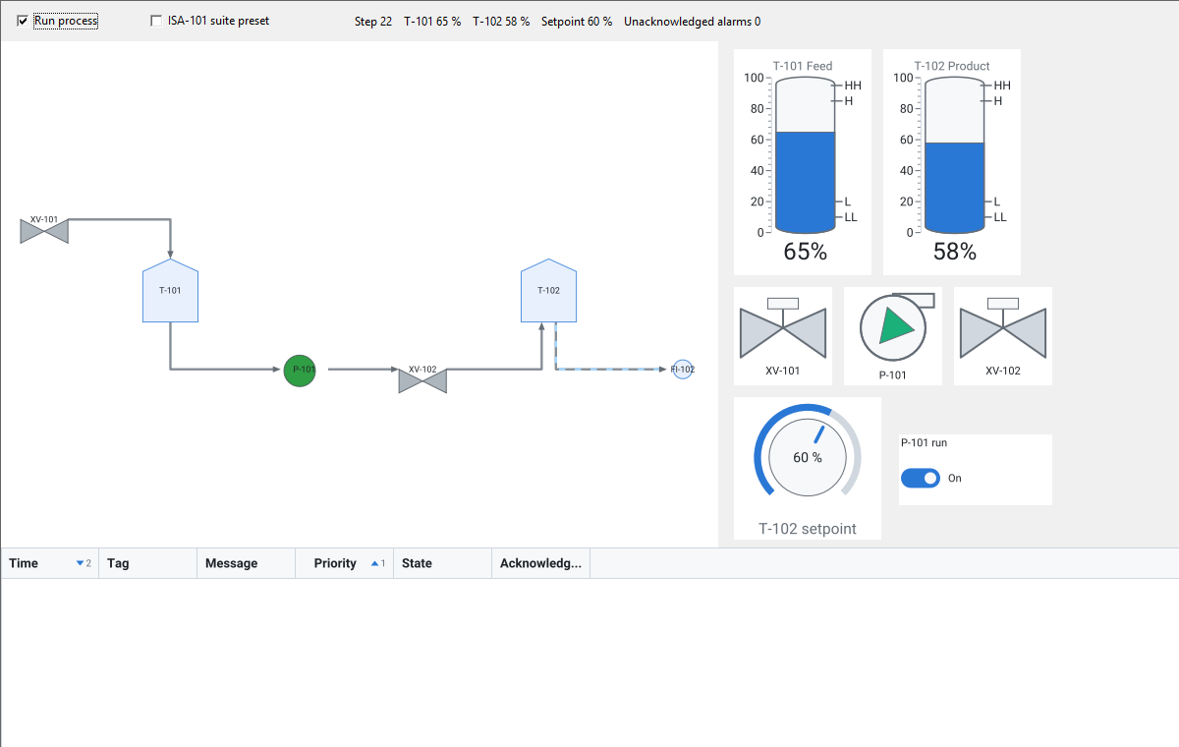Click the T-102 58 % status text

(501, 22)
